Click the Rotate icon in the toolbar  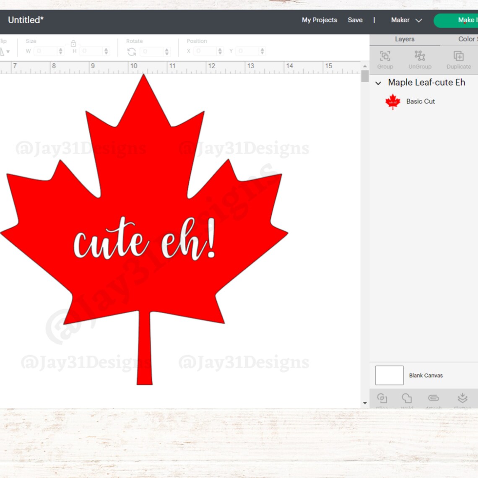click(131, 51)
